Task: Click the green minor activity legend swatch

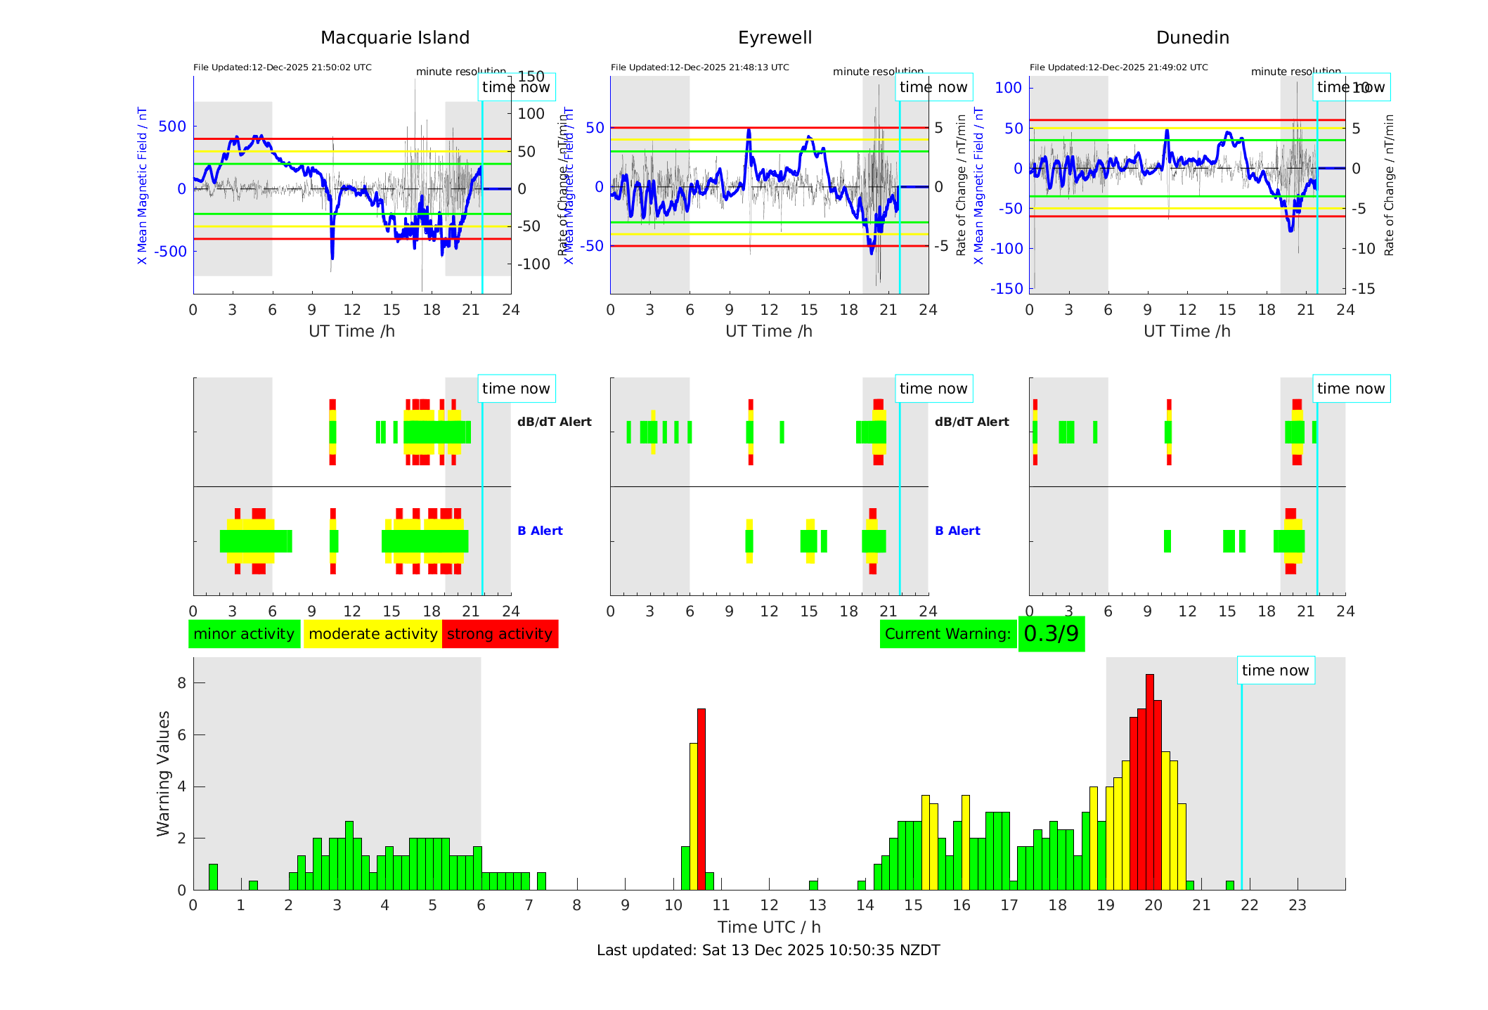Action: (244, 634)
